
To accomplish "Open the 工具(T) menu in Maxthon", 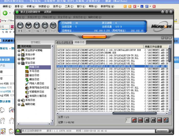I will click(x=69, y=6).
